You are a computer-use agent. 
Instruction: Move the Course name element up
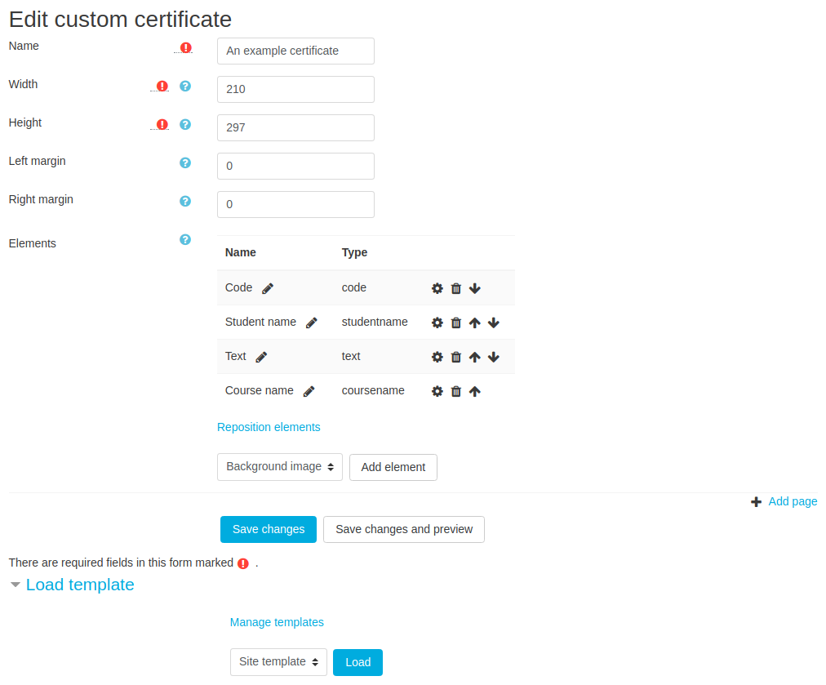coord(474,391)
